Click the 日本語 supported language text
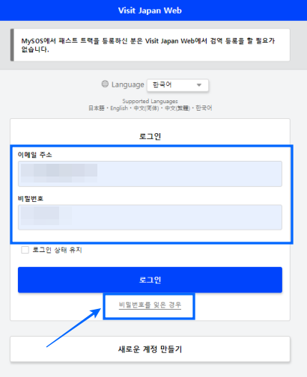Image resolution: width=307 pixels, height=377 pixels. [97, 108]
